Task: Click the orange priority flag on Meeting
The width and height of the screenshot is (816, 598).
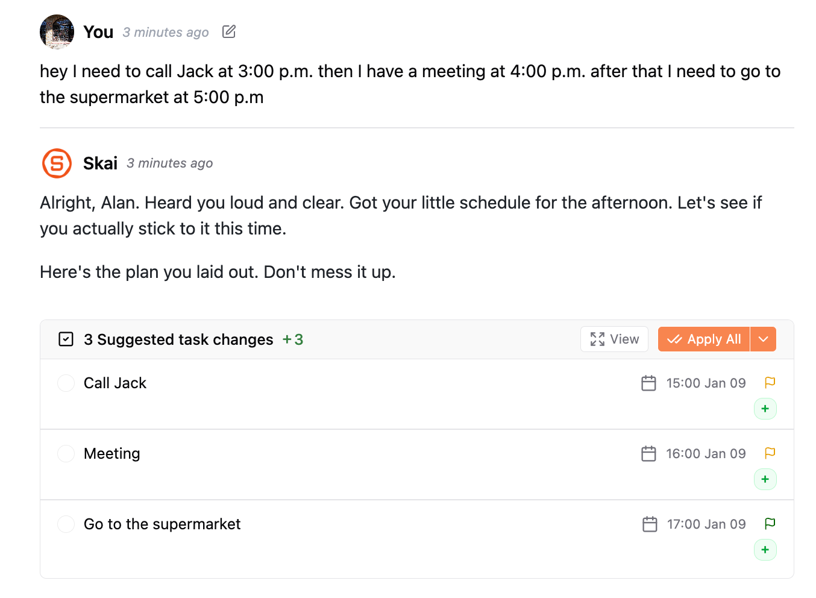Action: click(770, 453)
